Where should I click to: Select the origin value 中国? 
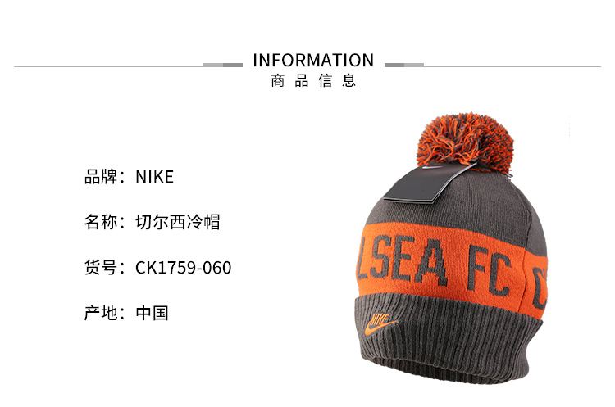(x=153, y=313)
